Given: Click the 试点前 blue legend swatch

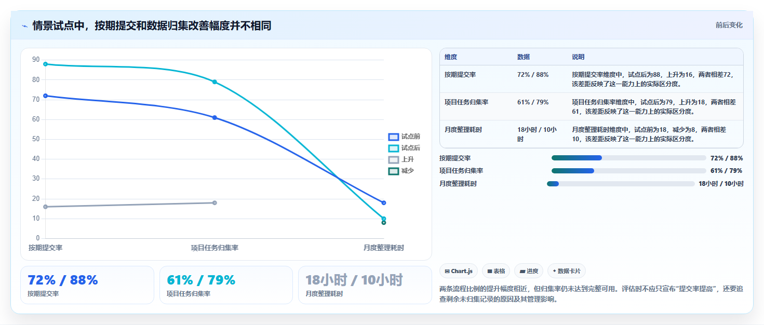Looking at the screenshot, I should click(x=394, y=137).
